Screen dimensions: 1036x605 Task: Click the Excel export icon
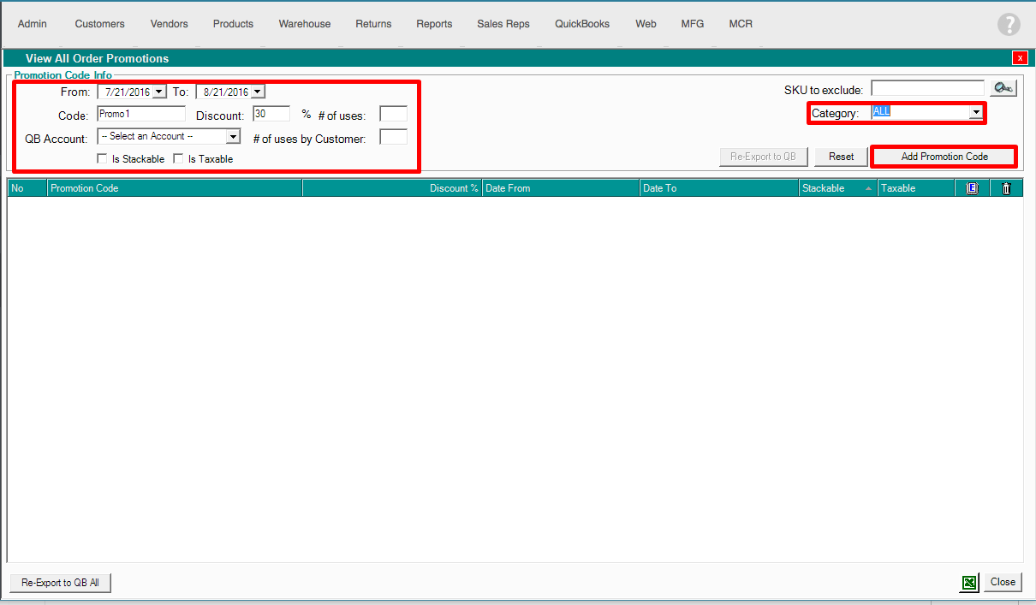coord(969,583)
